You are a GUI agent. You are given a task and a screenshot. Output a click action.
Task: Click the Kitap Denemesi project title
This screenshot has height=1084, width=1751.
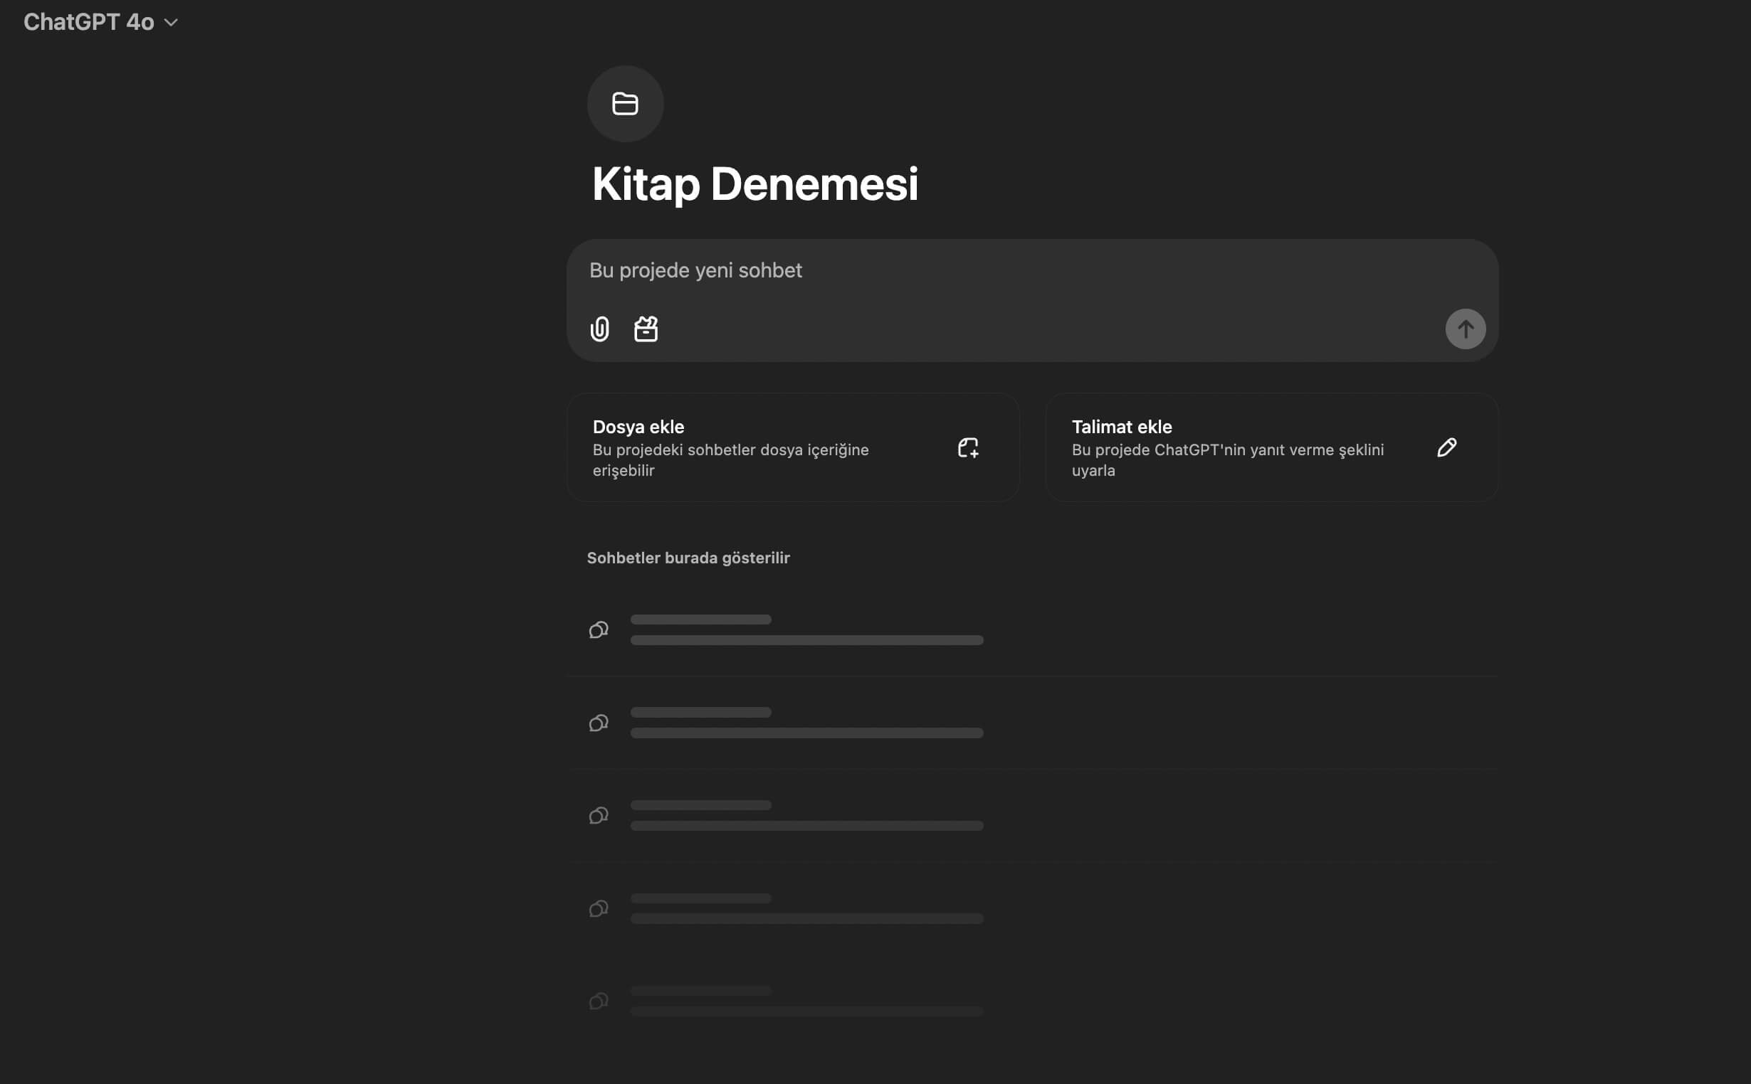tap(754, 184)
